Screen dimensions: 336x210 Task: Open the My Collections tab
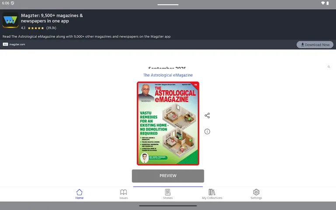[x=212, y=194]
